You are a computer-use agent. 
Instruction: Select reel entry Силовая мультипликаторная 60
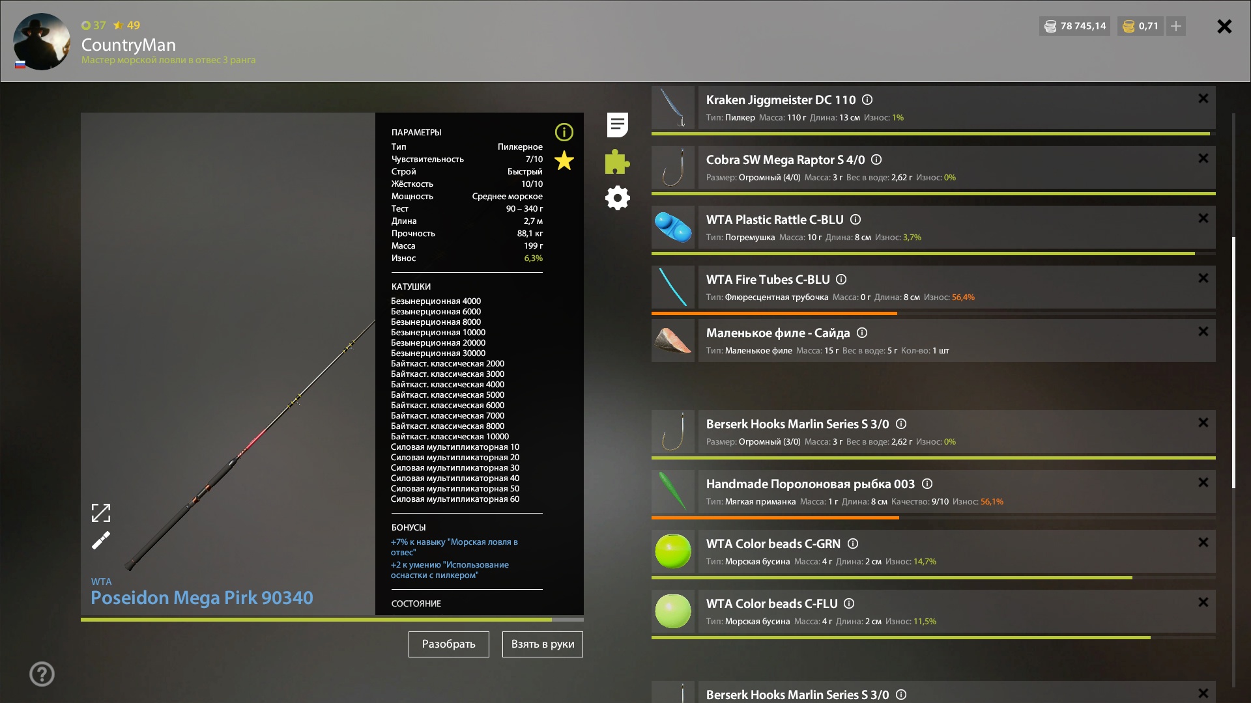point(455,499)
